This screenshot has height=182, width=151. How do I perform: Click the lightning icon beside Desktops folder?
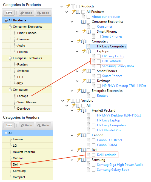(84, 81)
